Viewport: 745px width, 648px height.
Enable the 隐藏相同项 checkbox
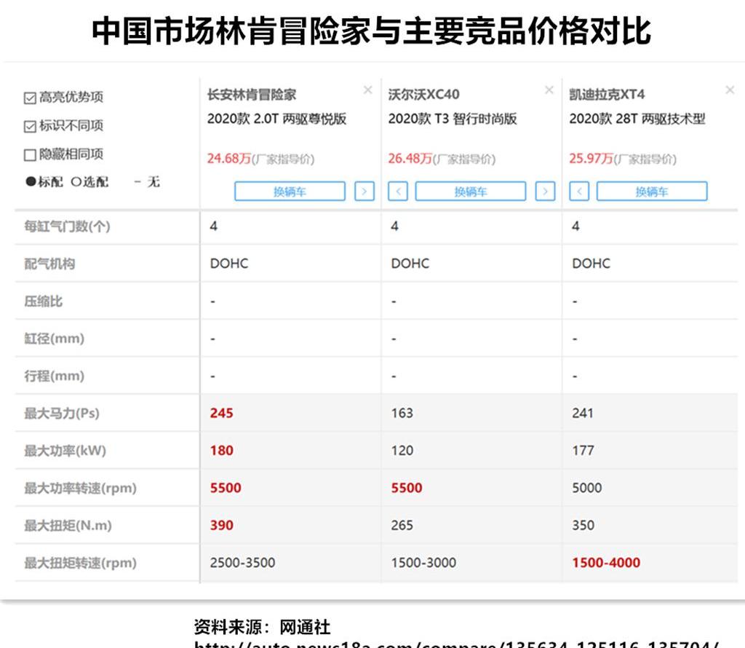(x=30, y=155)
